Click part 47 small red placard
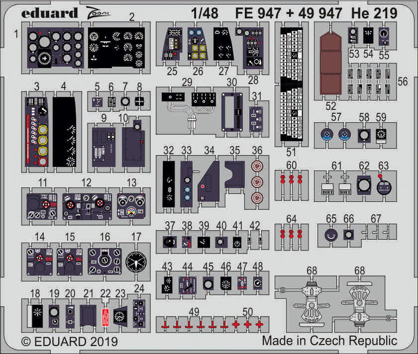418x354 pixels. click(x=242, y=283)
